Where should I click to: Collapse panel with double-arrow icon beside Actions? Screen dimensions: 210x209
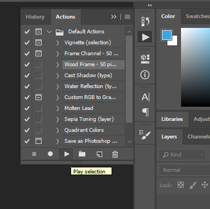pyautogui.click(x=114, y=17)
